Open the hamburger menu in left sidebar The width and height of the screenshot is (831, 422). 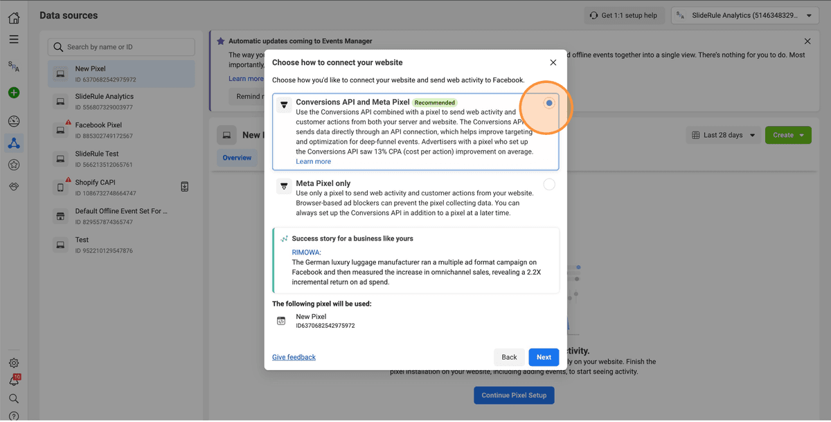(14, 39)
